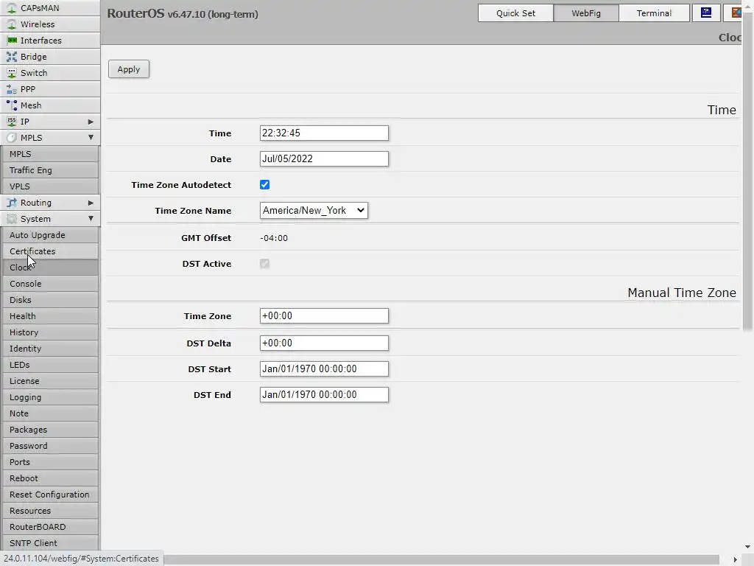
Task: Open Health in System menu
Action: coord(51,316)
